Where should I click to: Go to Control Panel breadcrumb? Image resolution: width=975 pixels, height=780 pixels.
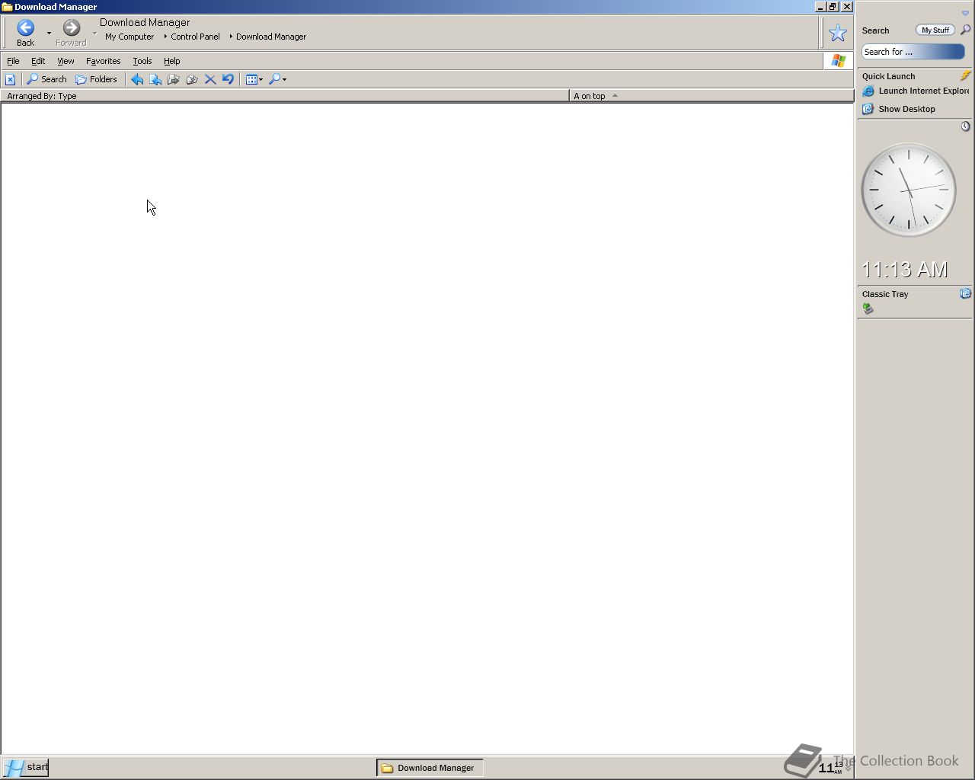click(x=195, y=37)
